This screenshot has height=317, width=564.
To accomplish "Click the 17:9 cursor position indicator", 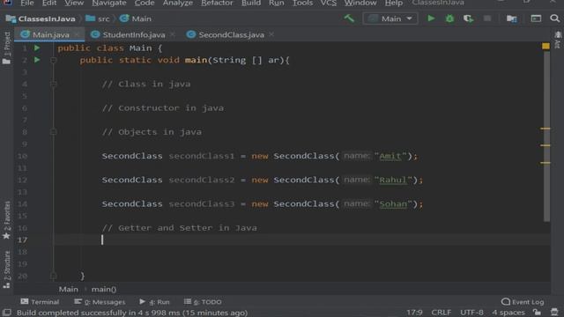I will pos(414,313).
